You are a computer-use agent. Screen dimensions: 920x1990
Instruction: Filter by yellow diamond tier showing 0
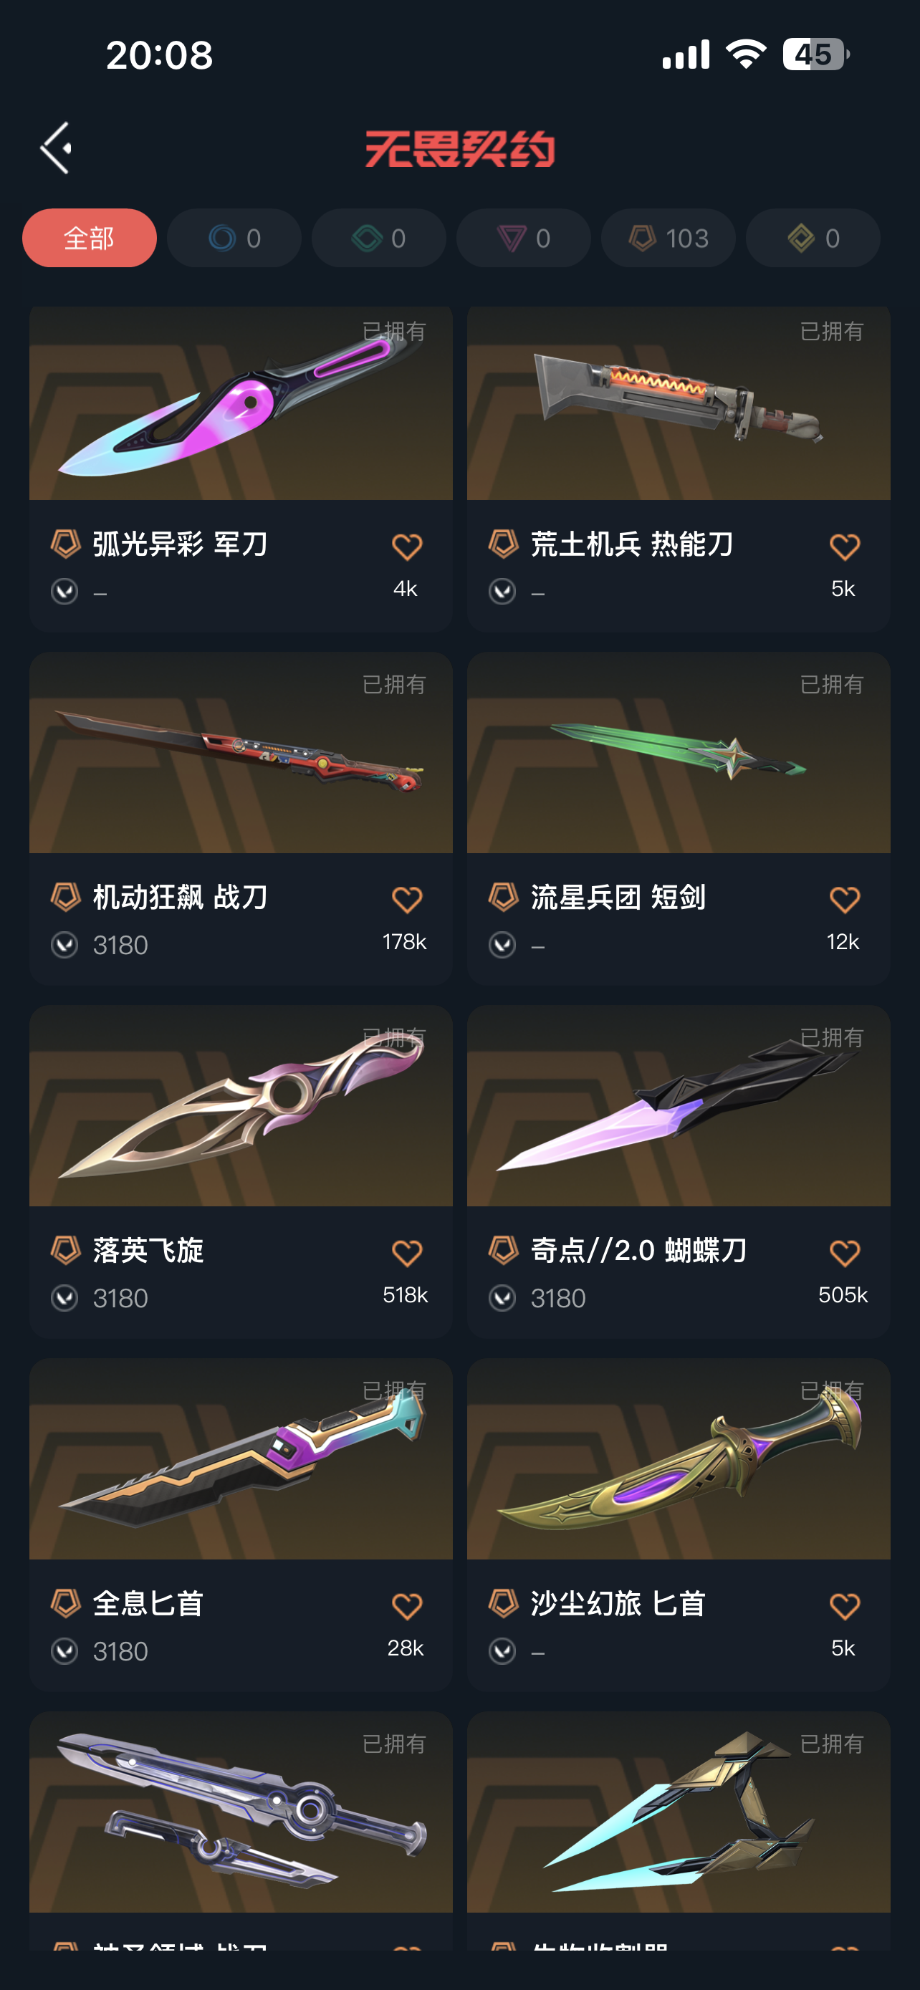click(813, 238)
